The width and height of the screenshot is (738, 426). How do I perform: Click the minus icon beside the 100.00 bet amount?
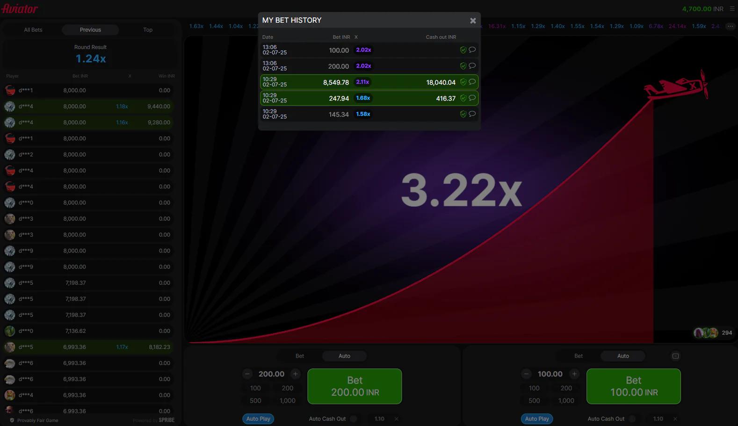point(526,374)
